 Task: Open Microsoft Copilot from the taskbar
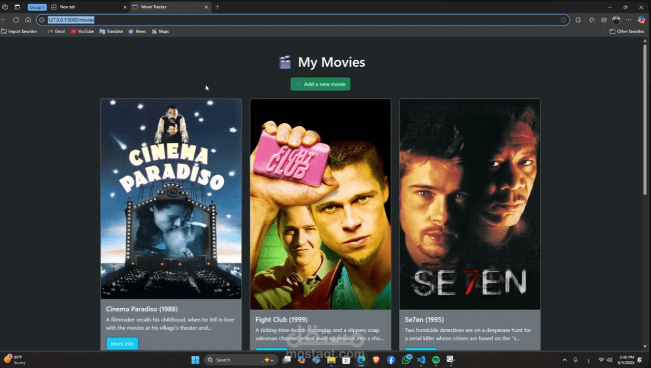click(301, 360)
